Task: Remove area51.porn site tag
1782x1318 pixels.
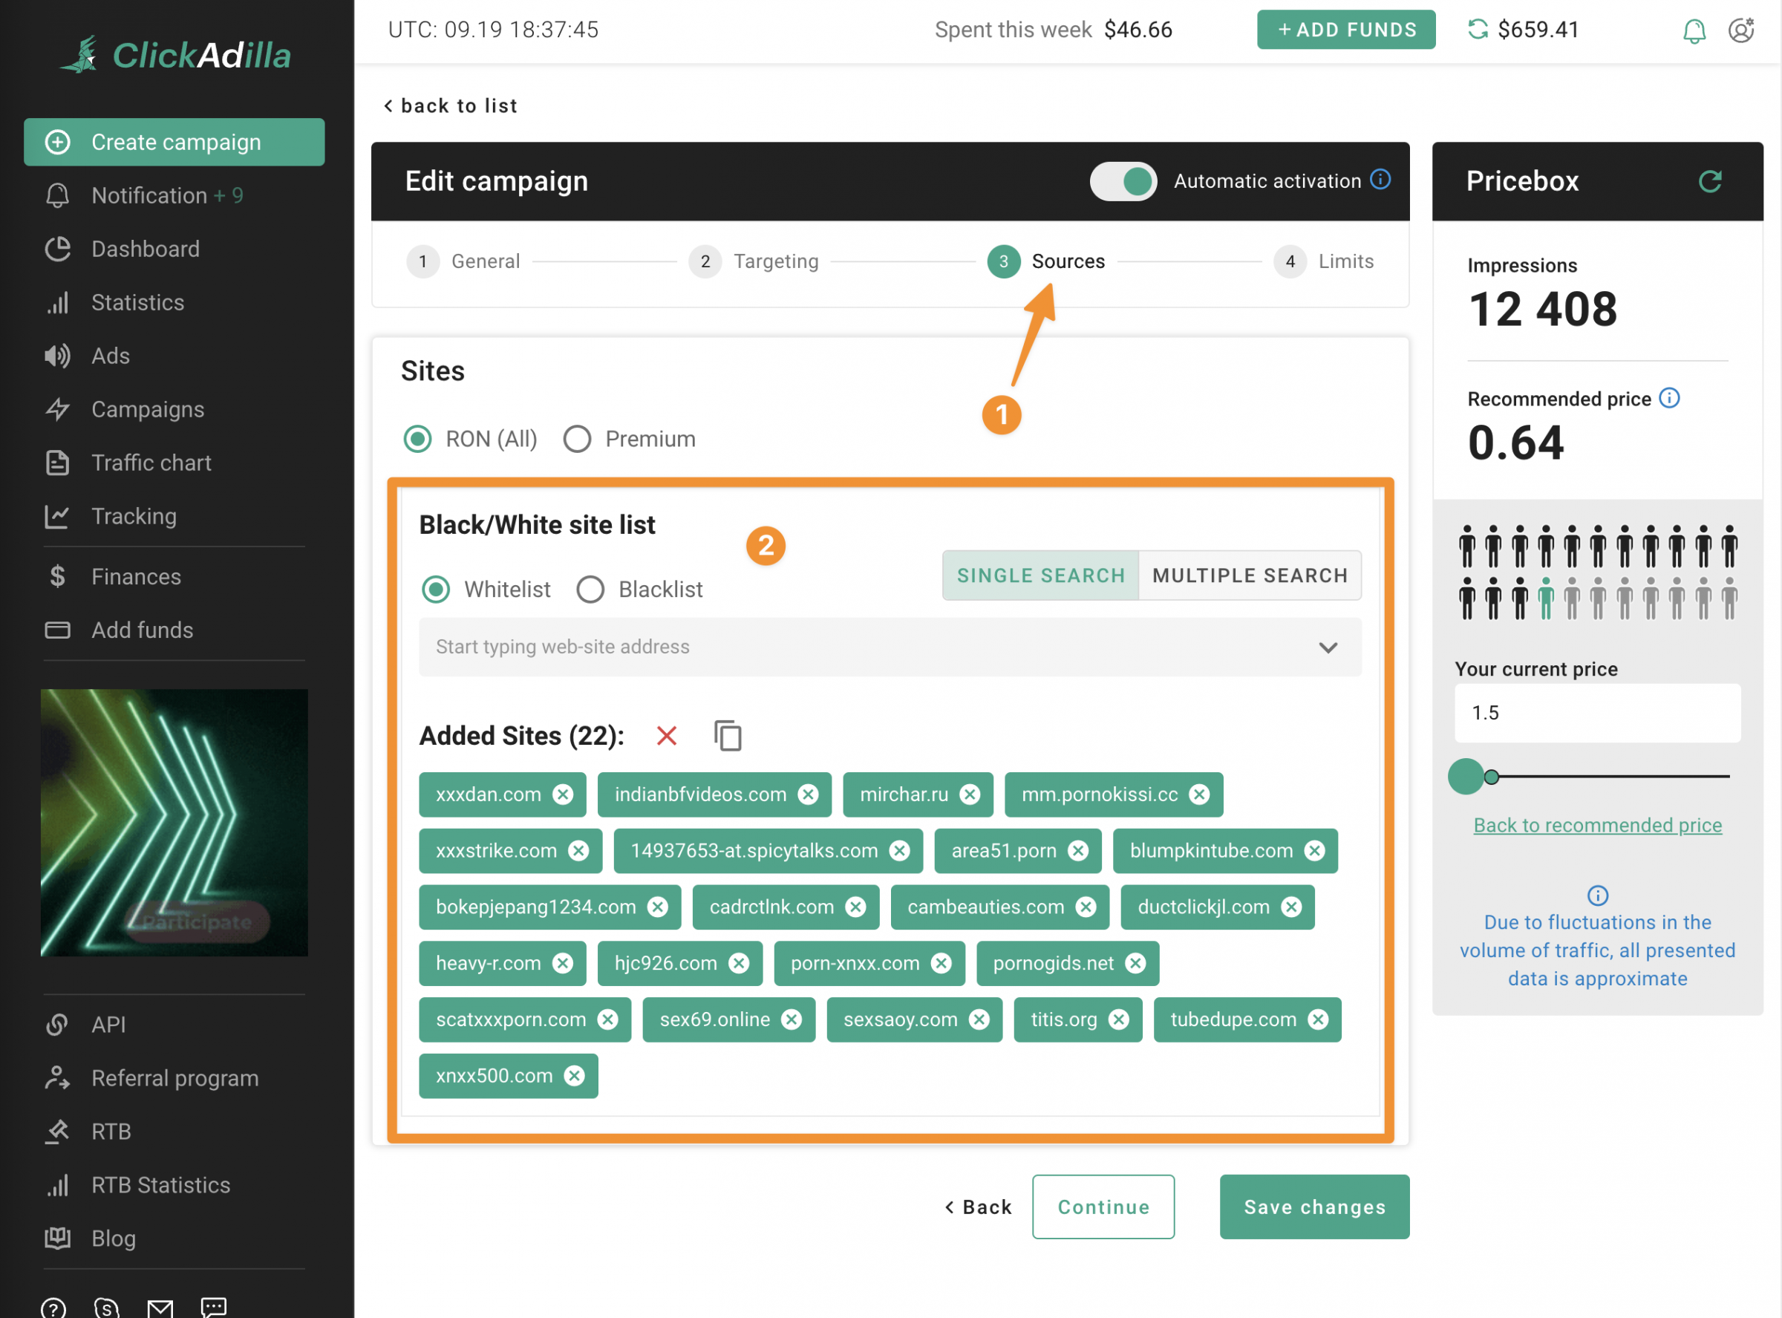Action: point(1077,850)
